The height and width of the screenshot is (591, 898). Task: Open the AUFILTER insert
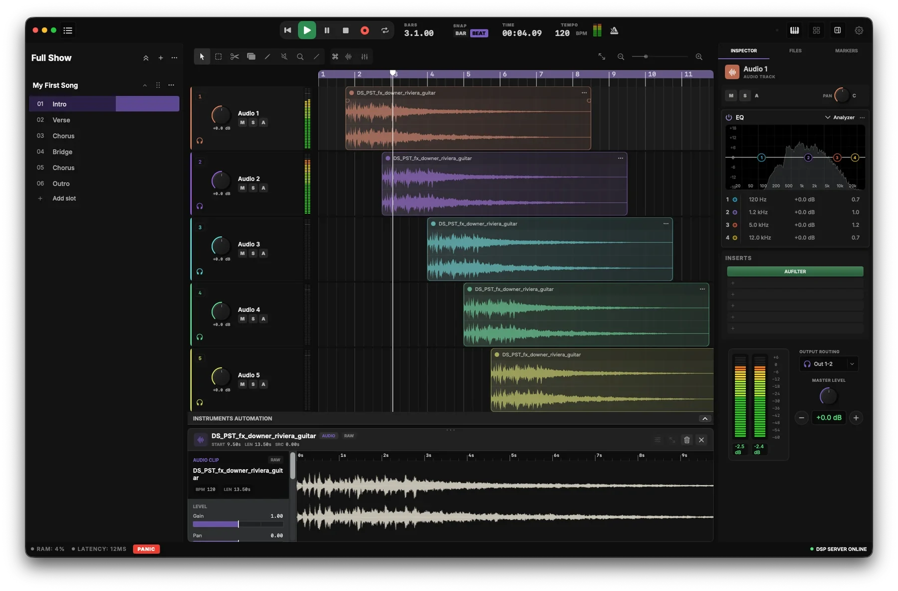795,272
